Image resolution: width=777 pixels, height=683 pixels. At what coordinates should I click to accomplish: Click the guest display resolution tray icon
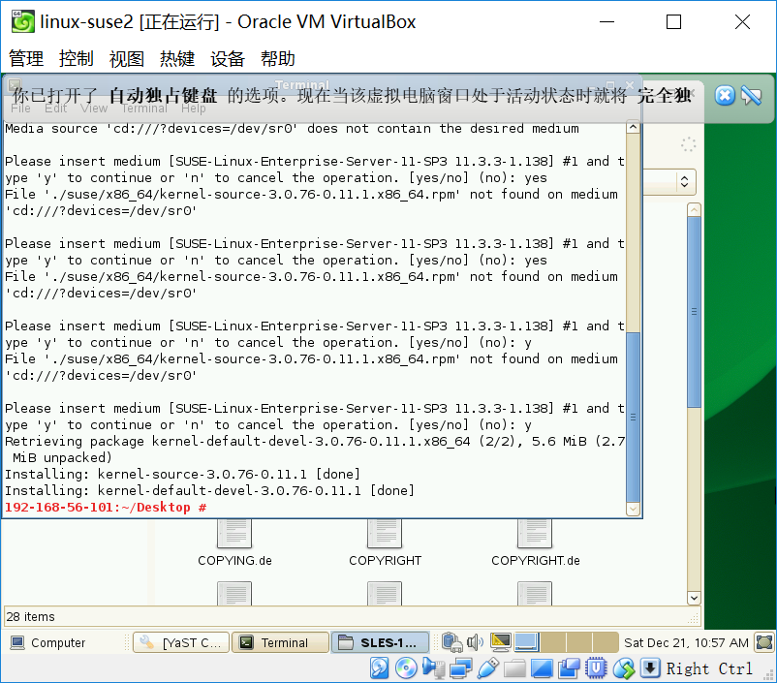501,642
